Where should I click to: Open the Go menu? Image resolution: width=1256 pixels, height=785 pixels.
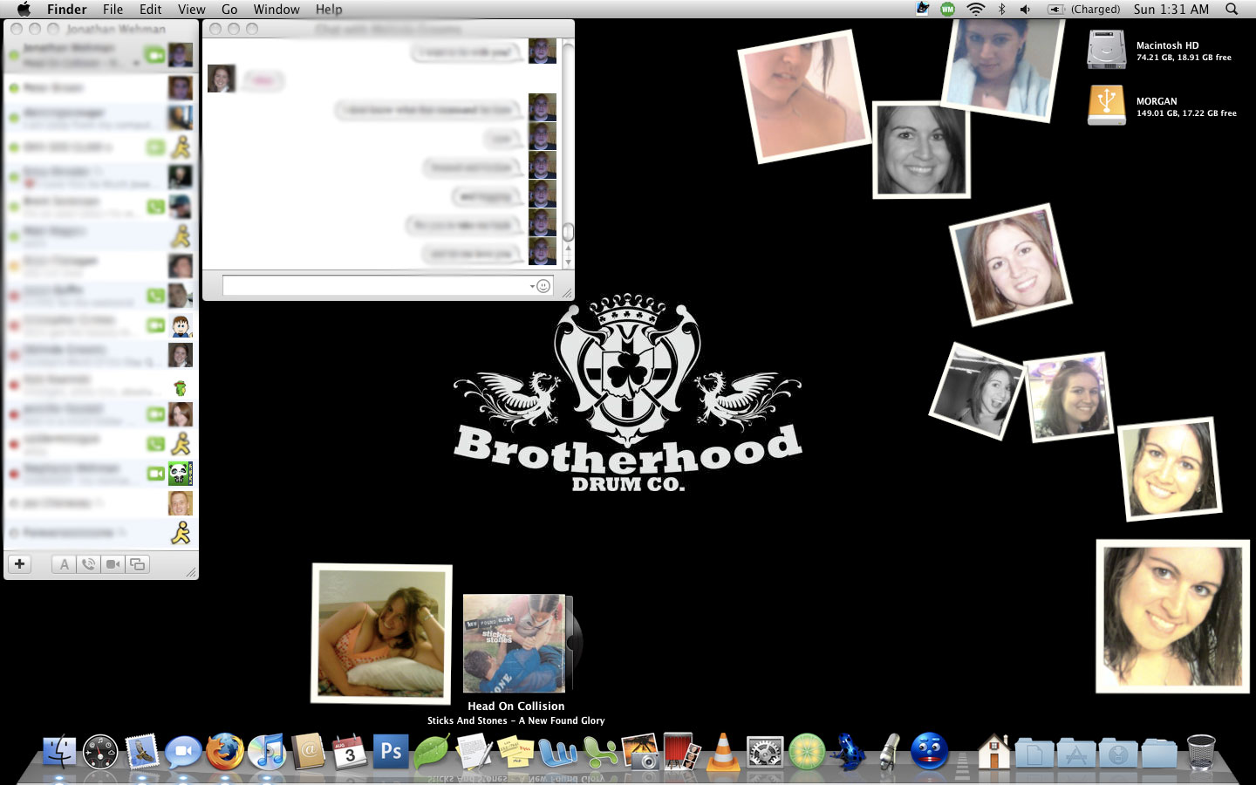(229, 9)
